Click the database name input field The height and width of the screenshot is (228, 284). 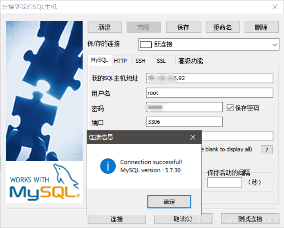tap(237, 136)
